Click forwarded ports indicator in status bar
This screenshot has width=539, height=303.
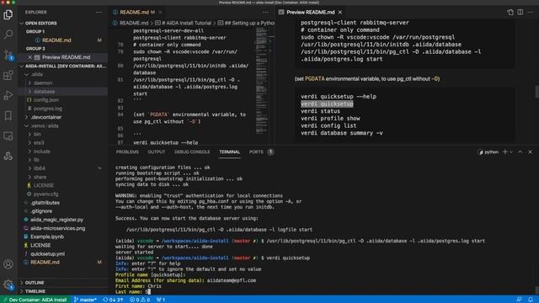tap(161, 300)
